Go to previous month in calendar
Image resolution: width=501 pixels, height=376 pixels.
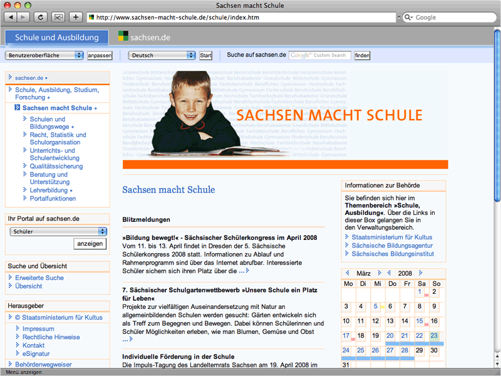click(347, 273)
